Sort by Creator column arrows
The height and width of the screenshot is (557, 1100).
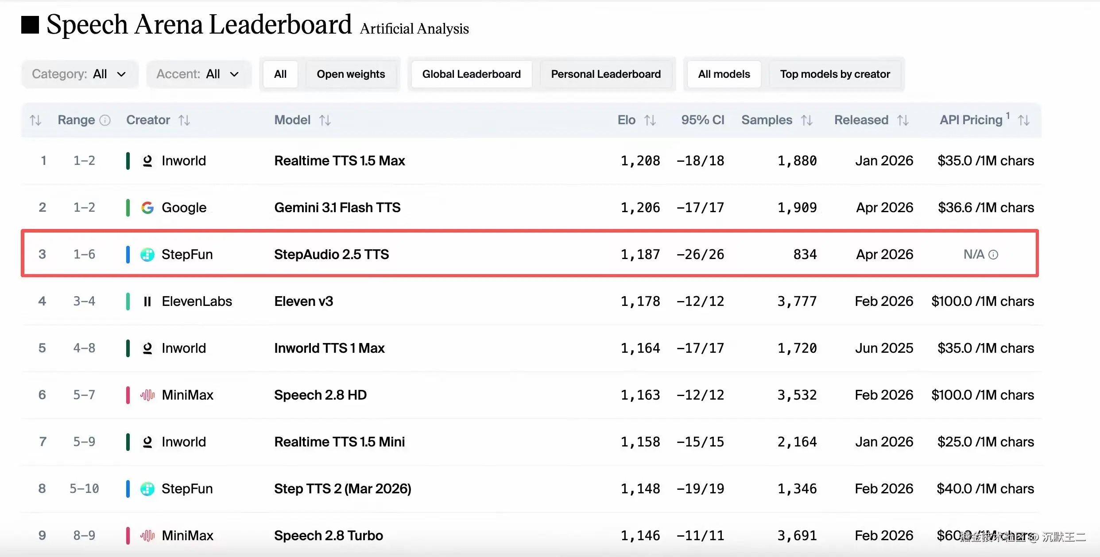point(184,120)
